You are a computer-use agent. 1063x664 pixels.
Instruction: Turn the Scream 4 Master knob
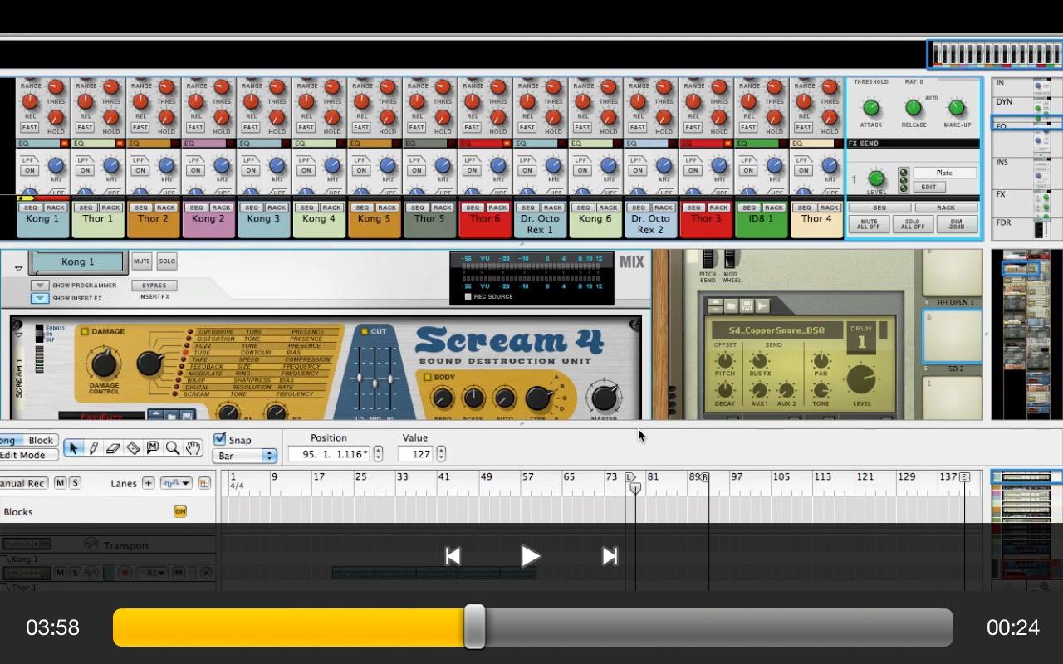click(604, 398)
